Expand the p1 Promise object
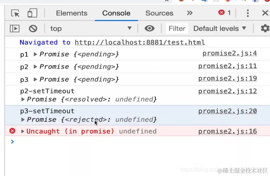The height and width of the screenshot is (176, 270). tap(36, 54)
